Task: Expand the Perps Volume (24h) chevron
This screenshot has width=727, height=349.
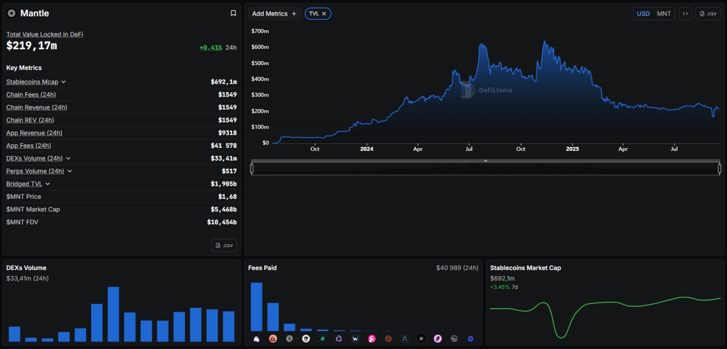Action: pos(70,171)
